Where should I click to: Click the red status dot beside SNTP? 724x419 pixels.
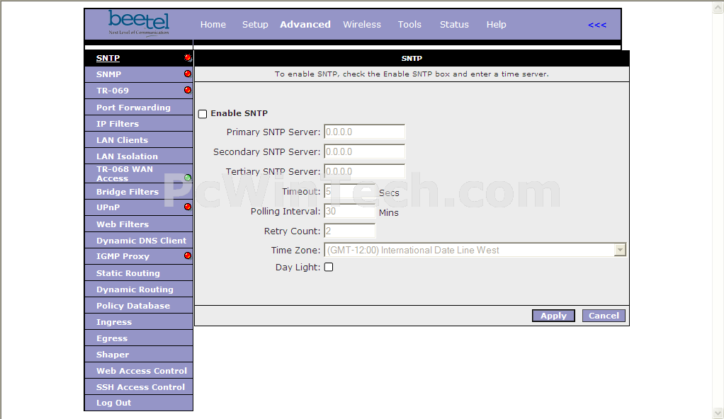(188, 57)
